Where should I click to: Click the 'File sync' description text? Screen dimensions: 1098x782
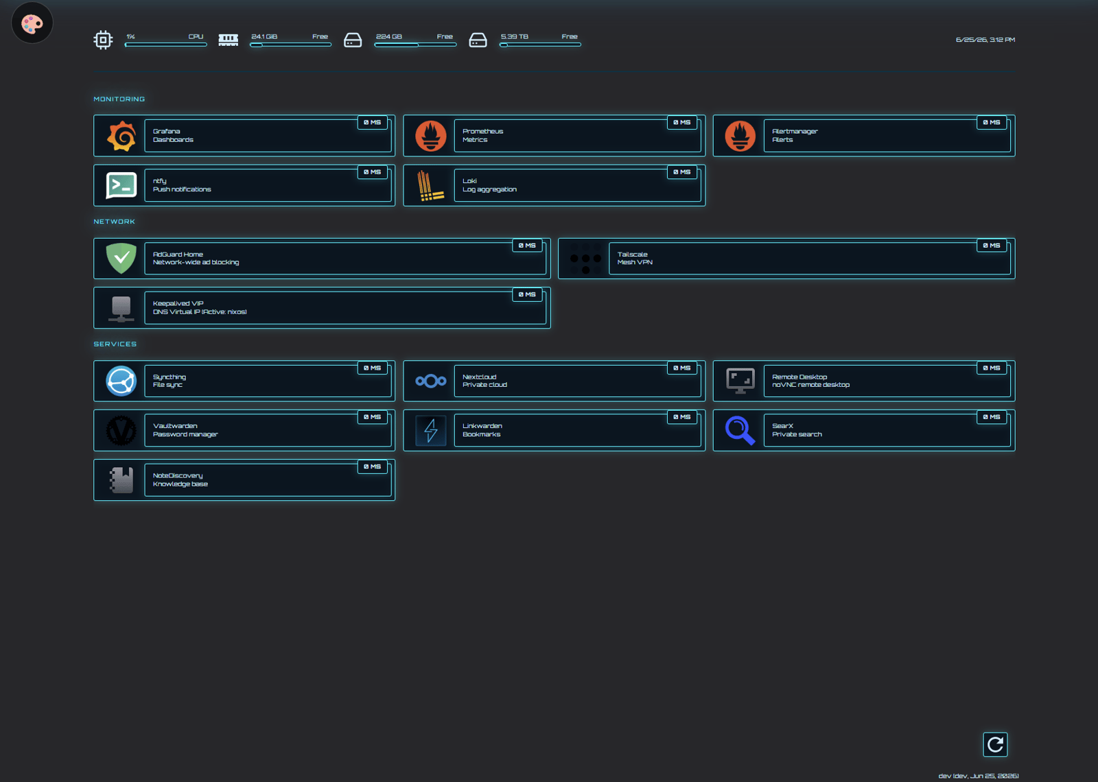167,385
